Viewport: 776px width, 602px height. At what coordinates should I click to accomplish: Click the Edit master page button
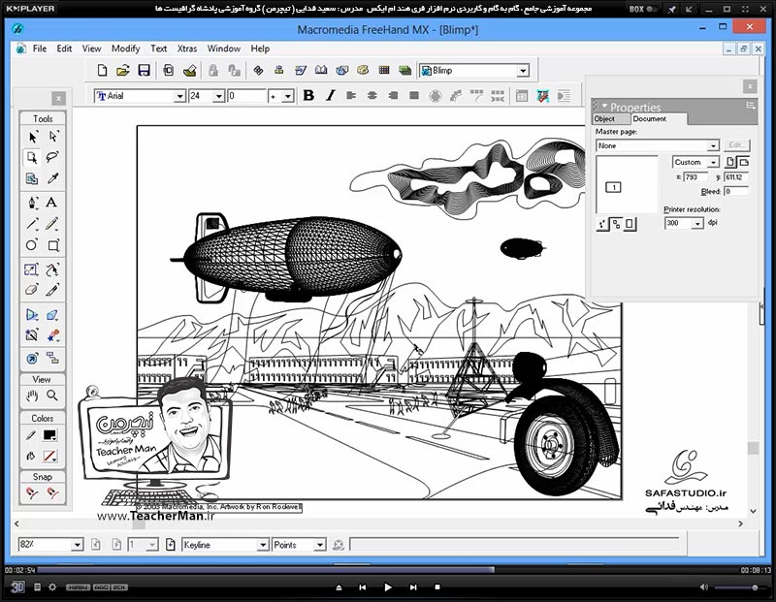point(736,145)
